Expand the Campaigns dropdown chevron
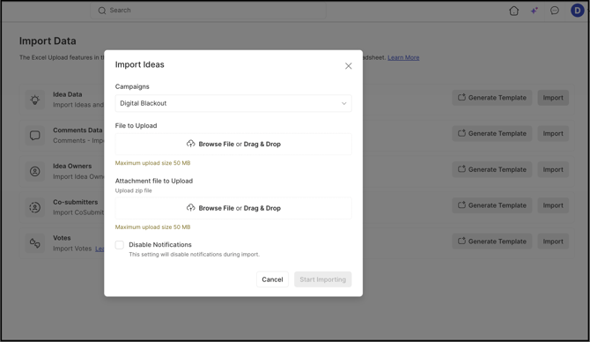Viewport: 590px width, 342px height. tap(343, 104)
